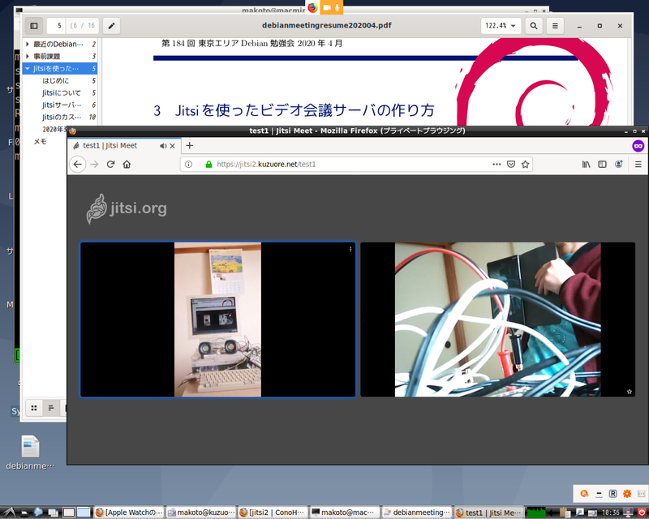The height and width of the screenshot is (519, 649).
Task: Click the green padlock in address bar
Action: pos(208,165)
